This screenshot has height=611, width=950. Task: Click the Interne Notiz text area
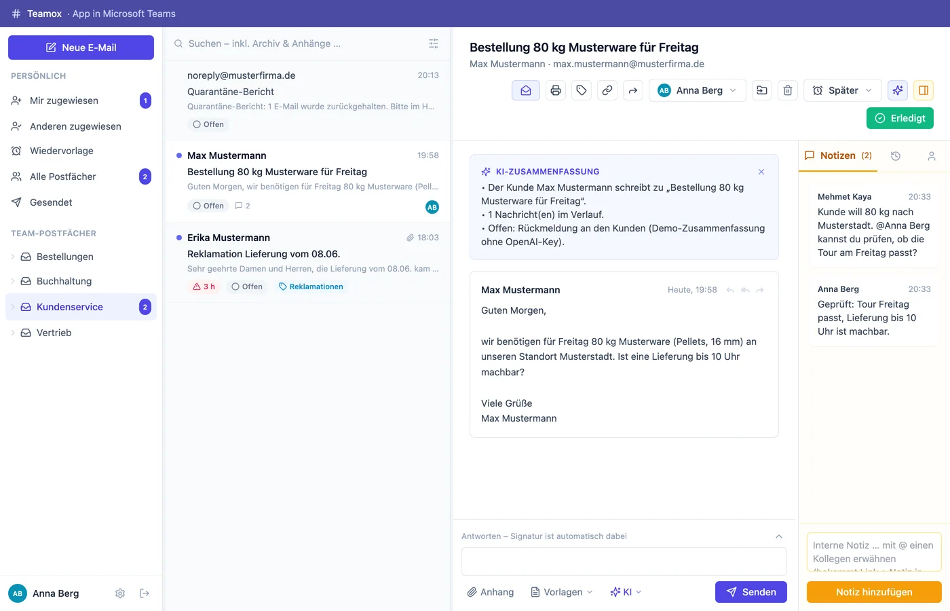click(x=874, y=552)
